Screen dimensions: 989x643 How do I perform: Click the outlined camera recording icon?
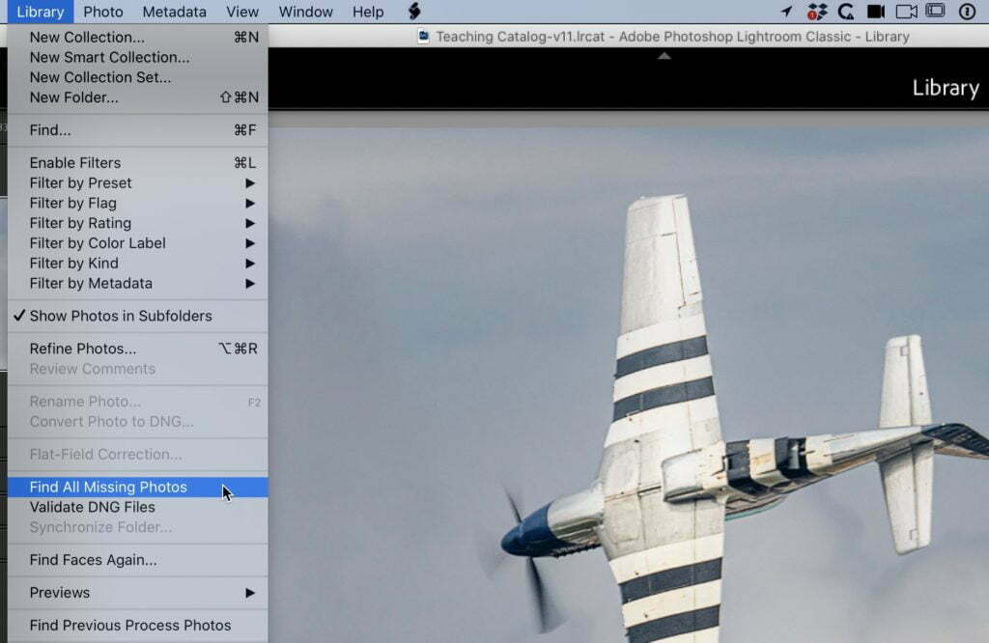[906, 12]
